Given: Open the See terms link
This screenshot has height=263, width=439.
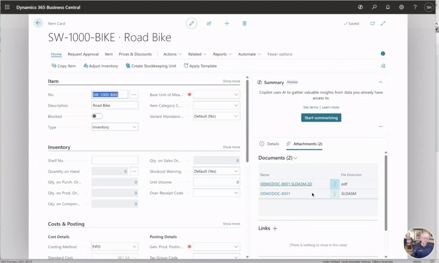Looking at the screenshot, I should click(310, 107).
